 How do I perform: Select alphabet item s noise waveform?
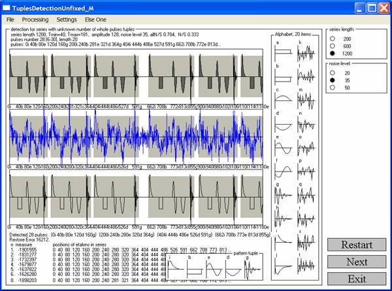click(x=306, y=242)
